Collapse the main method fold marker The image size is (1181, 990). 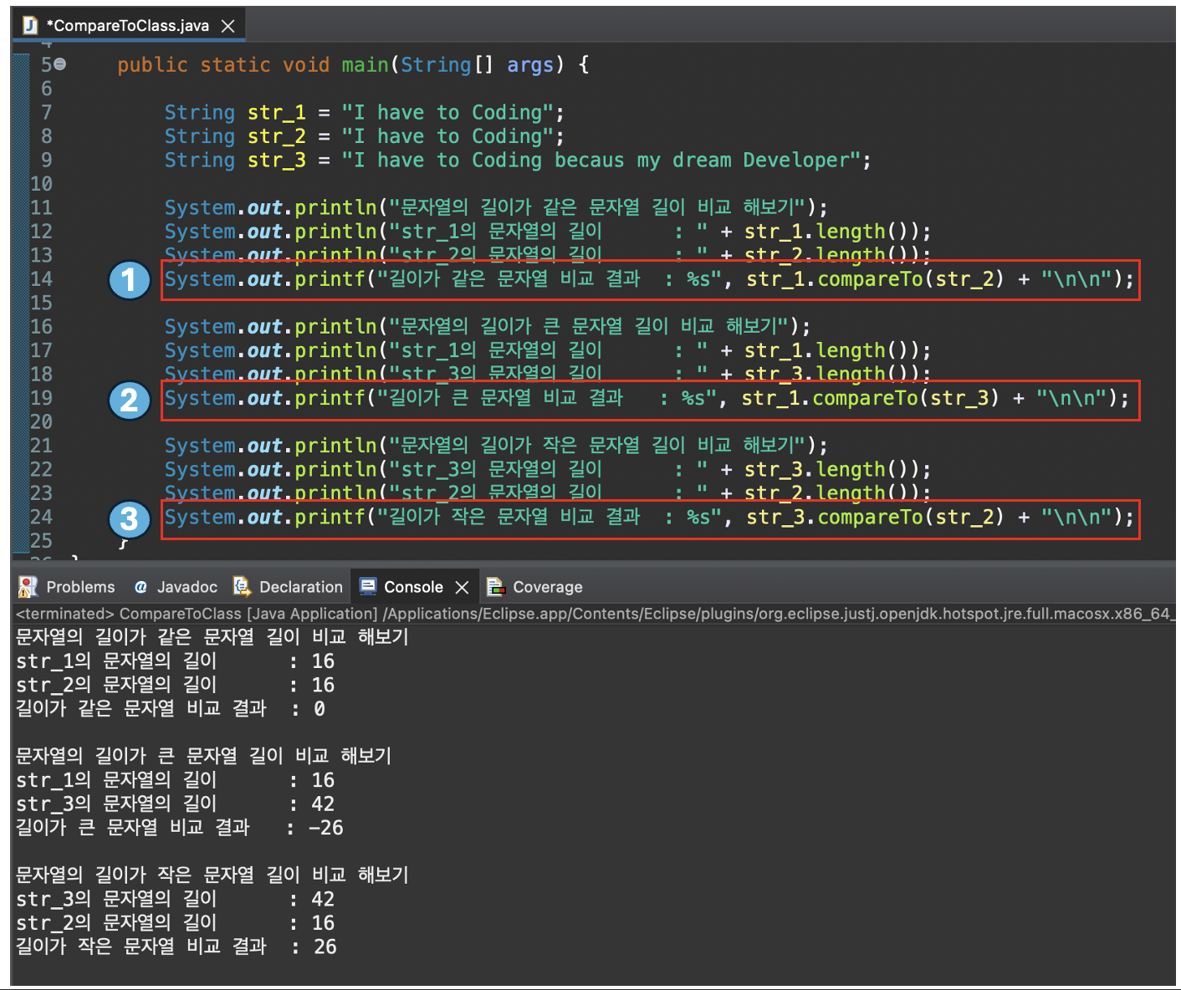click(x=60, y=64)
